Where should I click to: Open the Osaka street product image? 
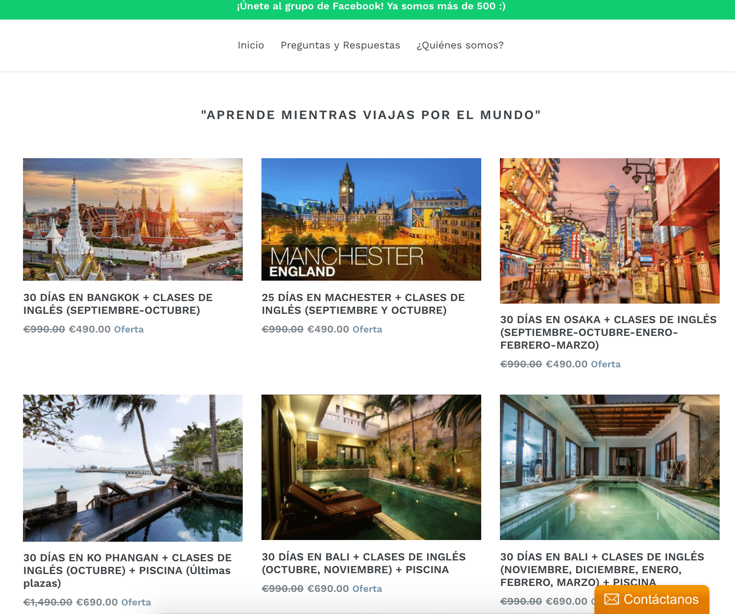click(x=610, y=231)
